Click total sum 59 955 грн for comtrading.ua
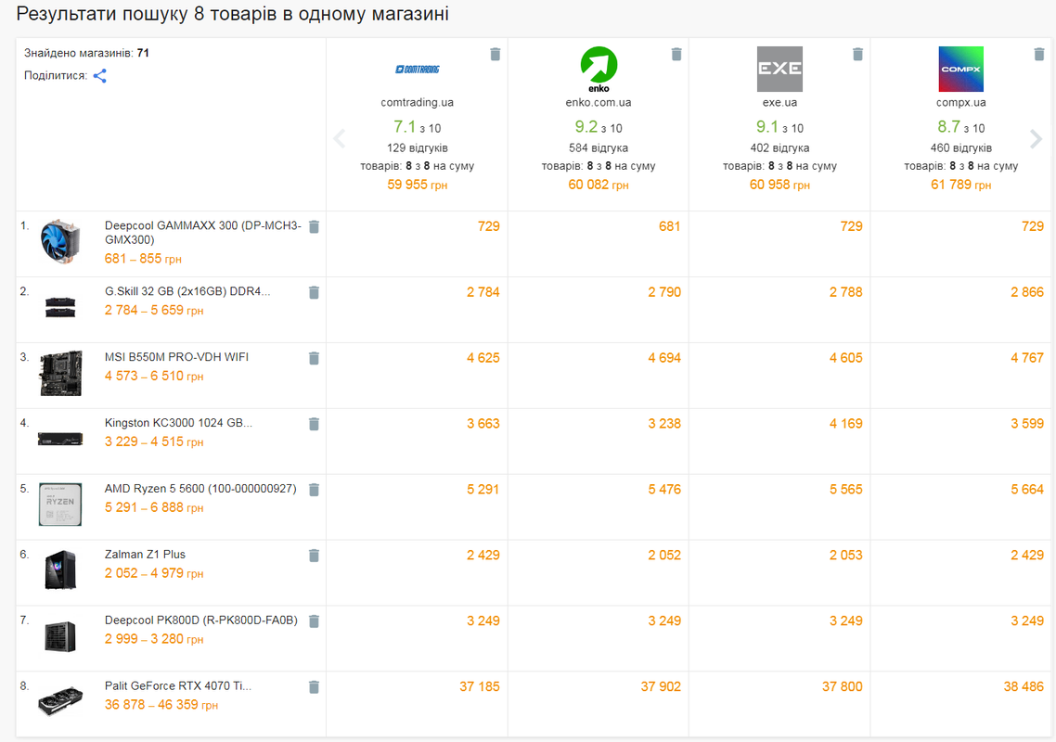 (x=417, y=185)
